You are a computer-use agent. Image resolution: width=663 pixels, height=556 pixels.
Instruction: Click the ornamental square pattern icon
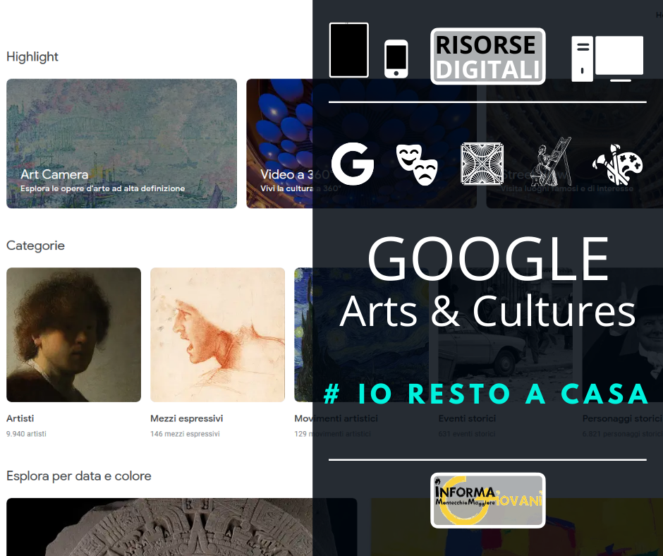coord(482,164)
